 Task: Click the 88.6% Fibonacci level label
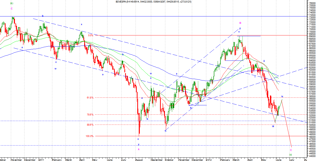(90, 125)
